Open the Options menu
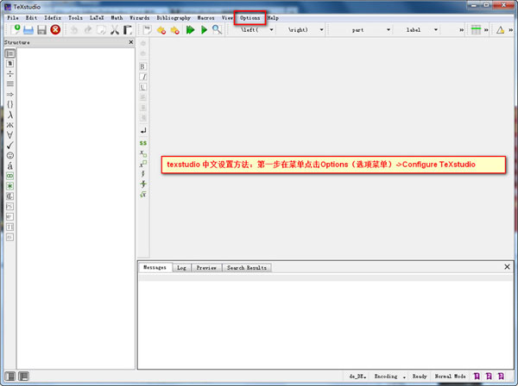This screenshot has width=518, height=386. tap(250, 17)
